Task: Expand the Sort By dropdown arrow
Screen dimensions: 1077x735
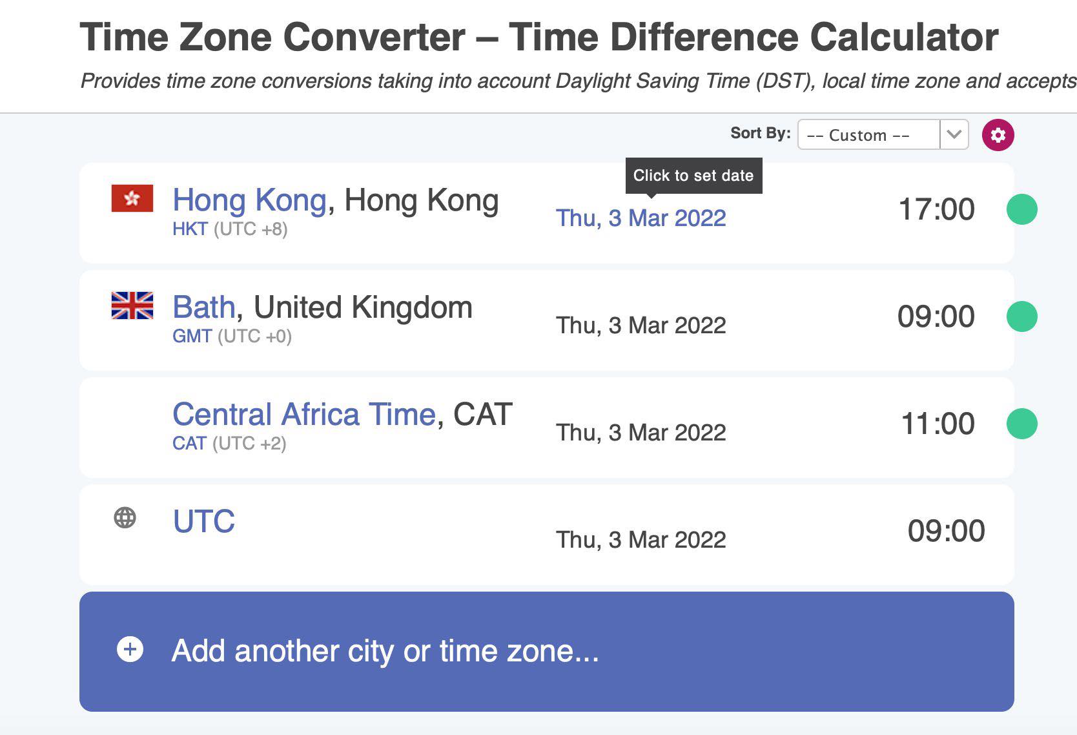Action: pos(954,135)
